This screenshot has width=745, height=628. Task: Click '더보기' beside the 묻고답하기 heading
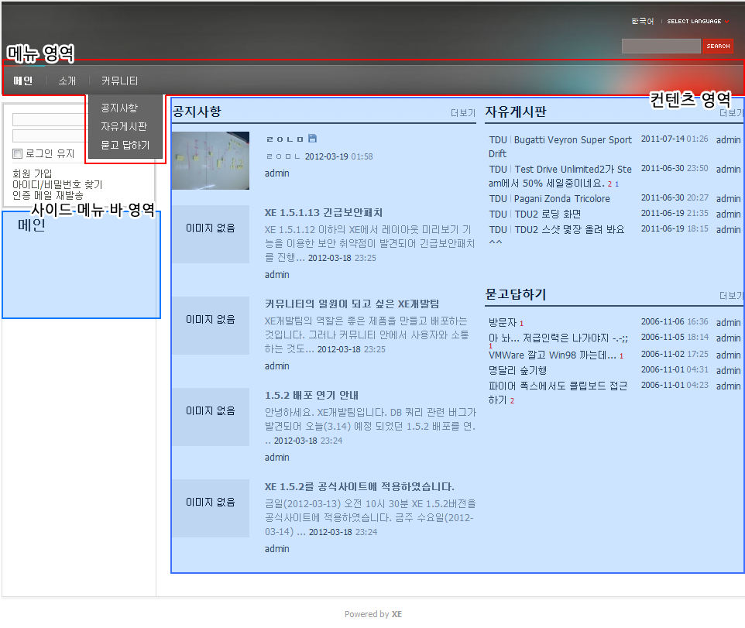(x=730, y=296)
